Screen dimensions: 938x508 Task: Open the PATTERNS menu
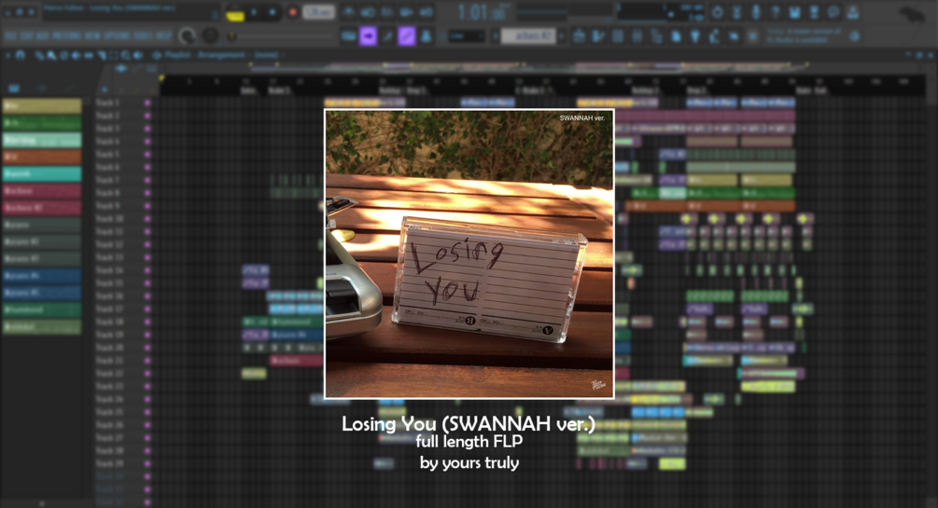[x=66, y=35]
